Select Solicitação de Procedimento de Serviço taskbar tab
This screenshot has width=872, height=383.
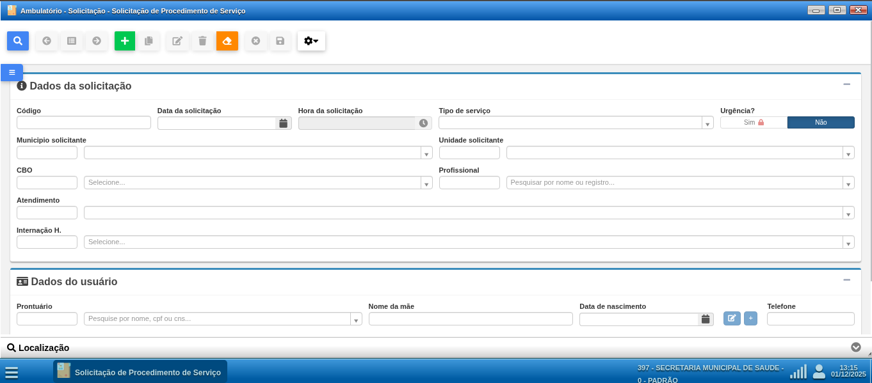click(140, 372)
